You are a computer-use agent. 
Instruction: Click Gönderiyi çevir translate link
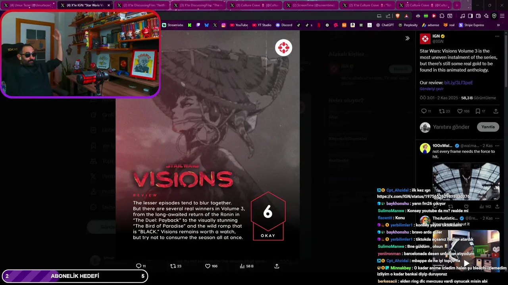[x=431, y=89]
